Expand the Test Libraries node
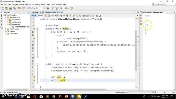This screenshot has width=176, height=99. [5, 34]
